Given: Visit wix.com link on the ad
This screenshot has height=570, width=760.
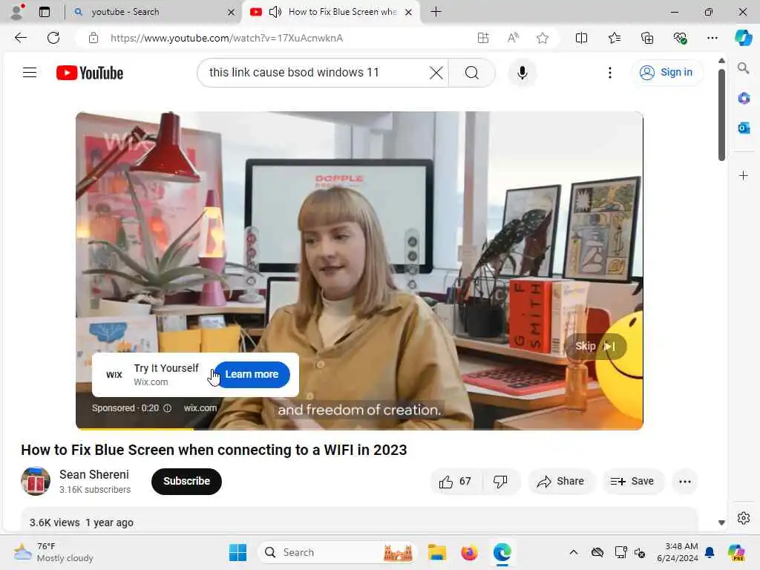Looking at the screenshot, I should [200, 408].
